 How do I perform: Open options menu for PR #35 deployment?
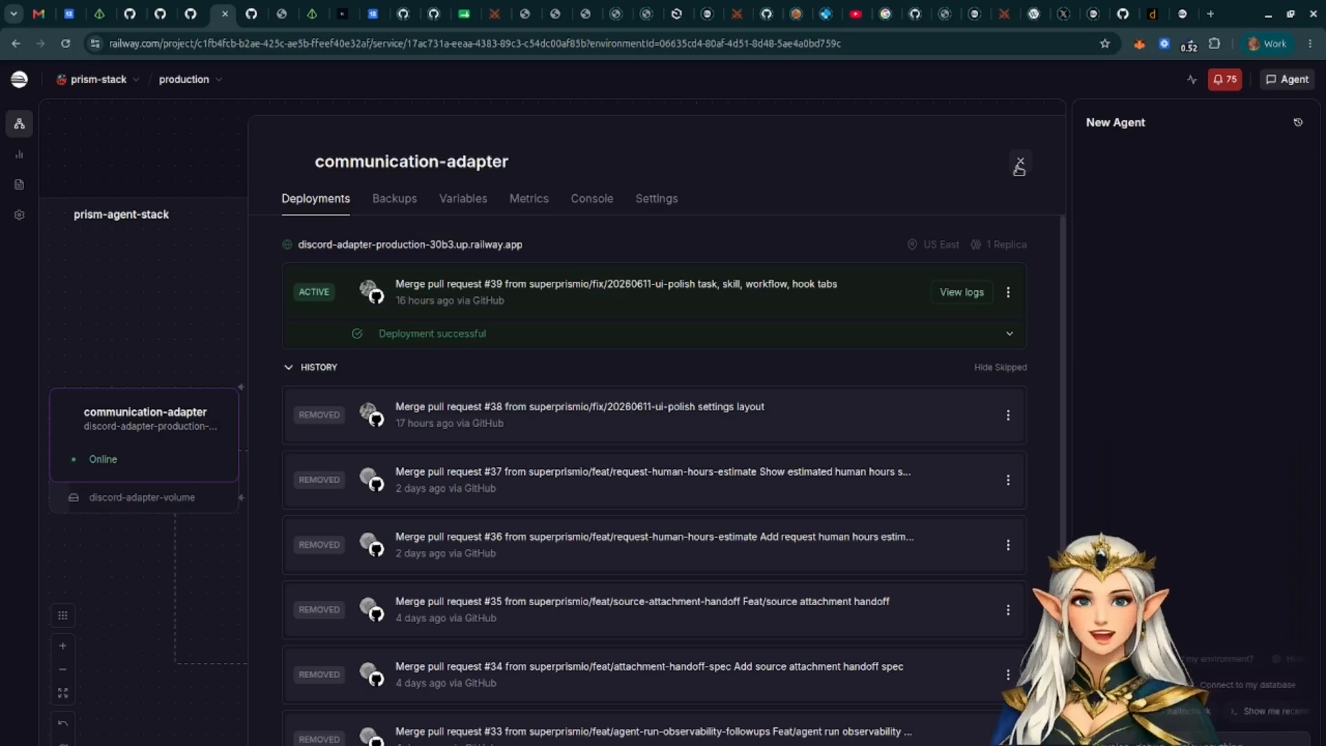tap(1008, 610)
